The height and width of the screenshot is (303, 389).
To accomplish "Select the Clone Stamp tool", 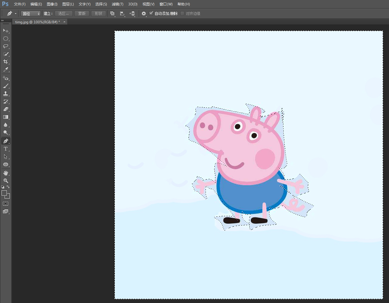I will (6, 94).
